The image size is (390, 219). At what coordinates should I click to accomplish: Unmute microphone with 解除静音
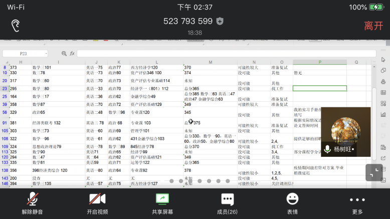[x=32, y=203]
